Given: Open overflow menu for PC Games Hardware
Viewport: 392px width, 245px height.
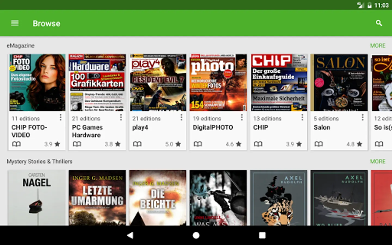Looking at the screenshot, I should (x=121, y=117).
